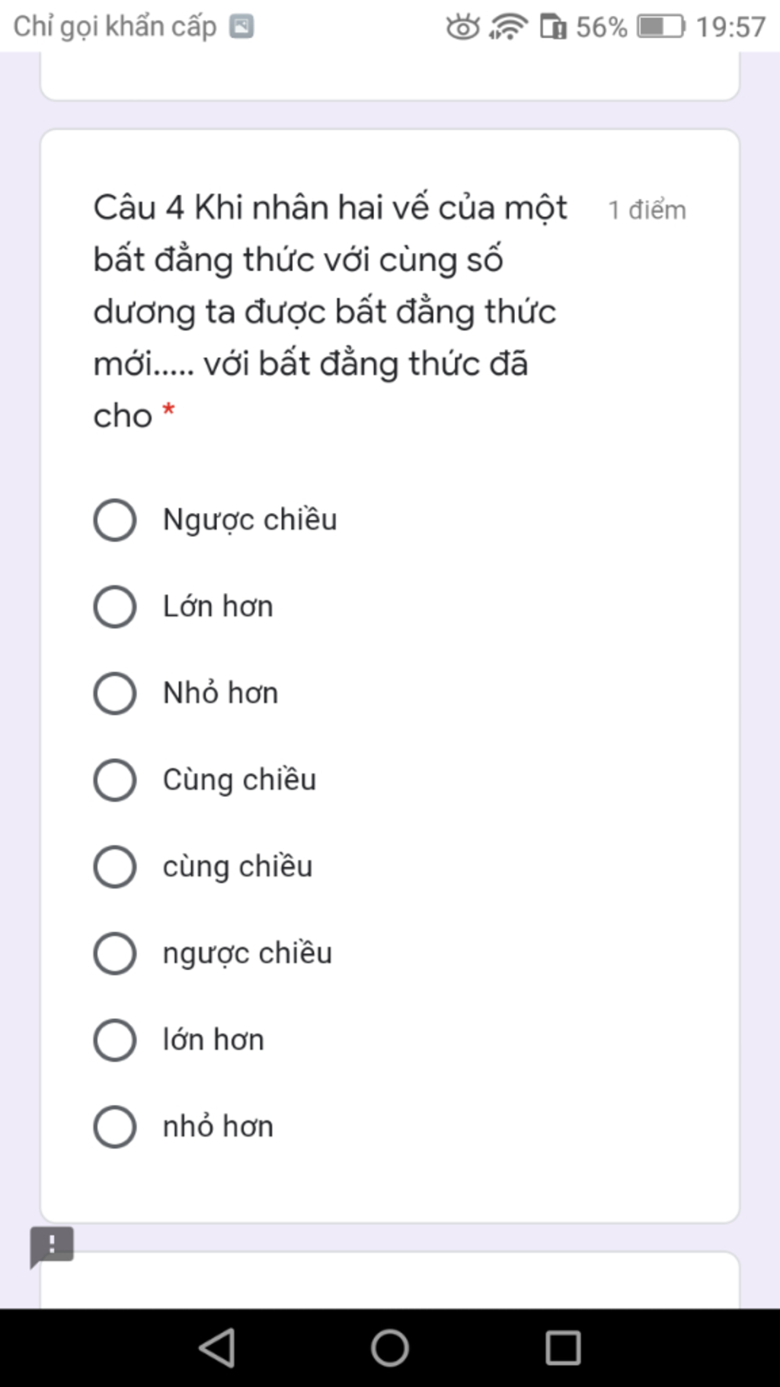Pick the capitalized "Cùng chiều" radio option

pyautogui.click(x=115, y=780)
